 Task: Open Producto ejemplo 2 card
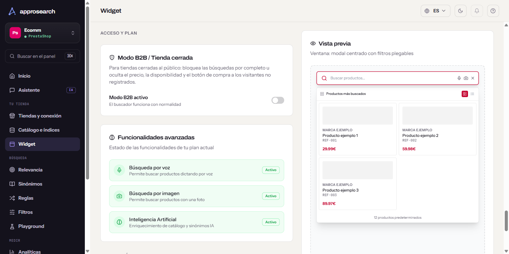coord(438,129)
